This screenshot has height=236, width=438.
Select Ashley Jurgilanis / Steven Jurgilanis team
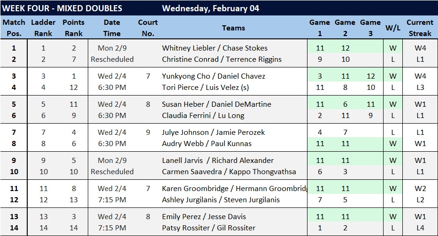[x=221, y=200]
